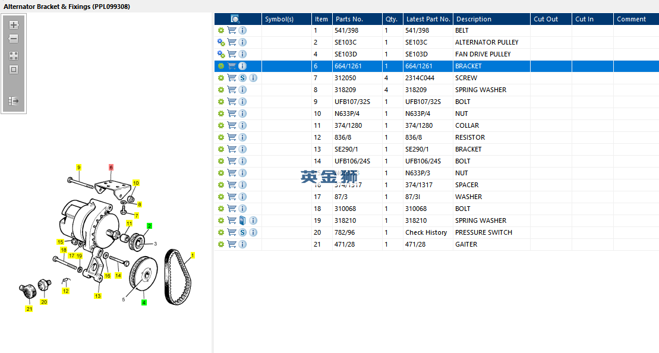Image resolution: width=659 pixels, height=353 pixels.
Task: Click the single-square fit view icon
Action: click(14, 70)
